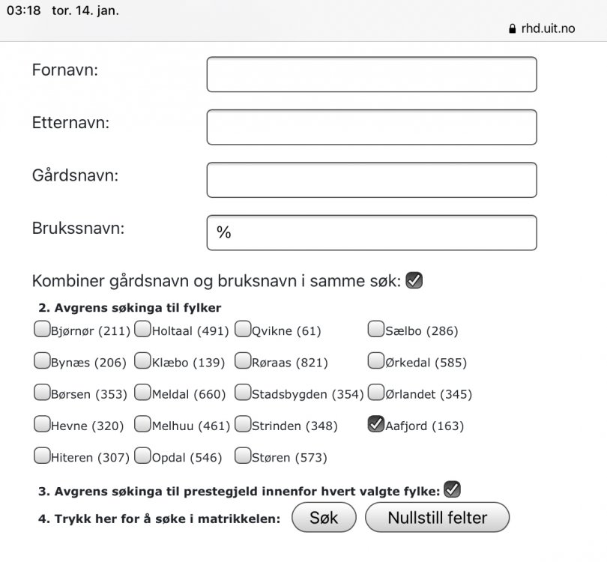Disable the prestegjeld restriction checkbox
The width and height of the screenshot is (607, 562).
[x=452, y=489]
